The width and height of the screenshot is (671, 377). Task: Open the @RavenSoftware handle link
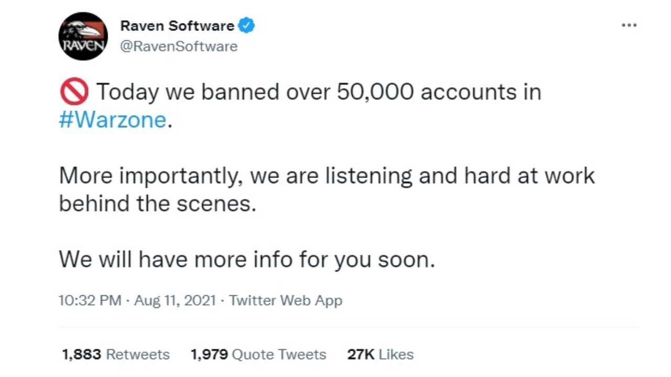179,47
